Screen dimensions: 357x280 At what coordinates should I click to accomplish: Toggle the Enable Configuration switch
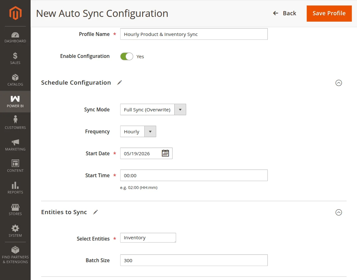[127, 56]
